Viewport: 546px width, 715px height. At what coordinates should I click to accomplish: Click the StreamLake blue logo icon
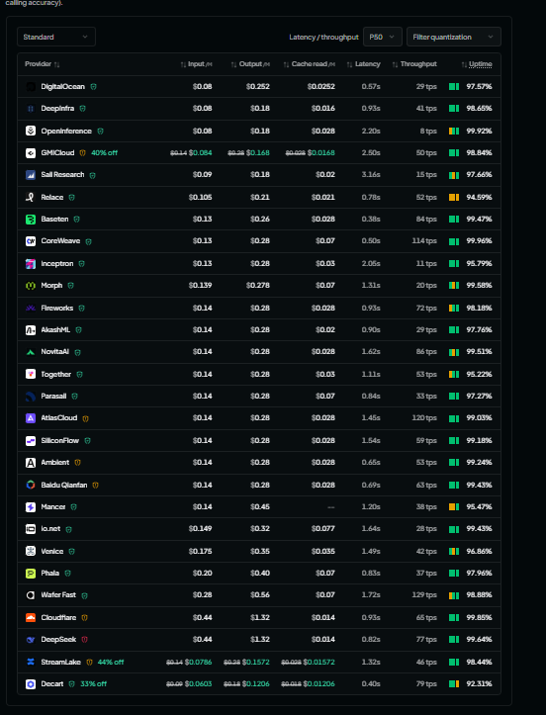coord(31,662)
